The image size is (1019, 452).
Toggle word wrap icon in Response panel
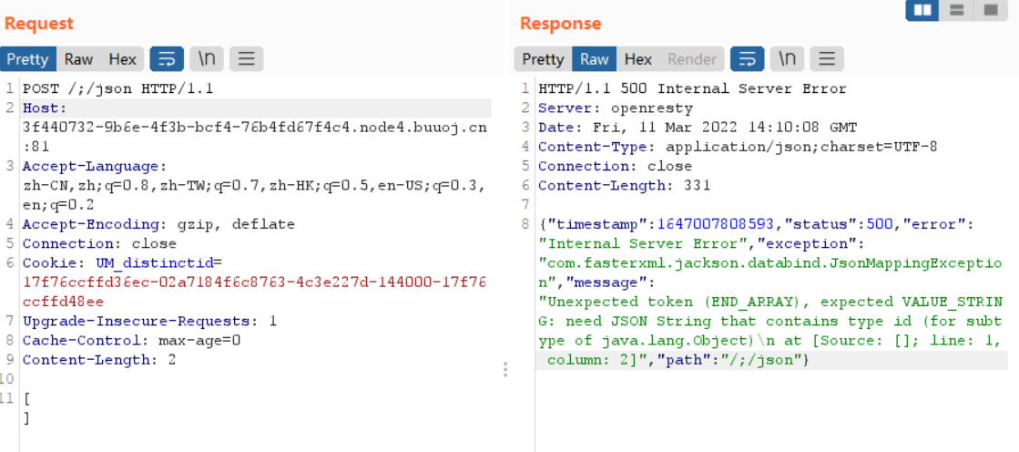point(747,59)
